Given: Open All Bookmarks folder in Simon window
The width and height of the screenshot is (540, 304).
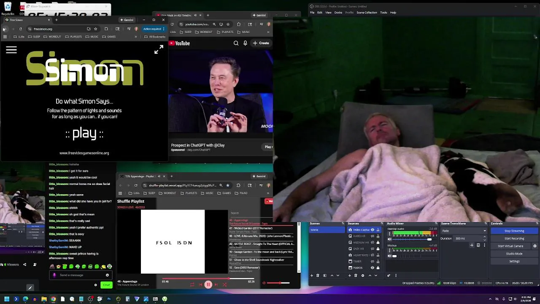Looking at the screenshot, I should (155, 37).
